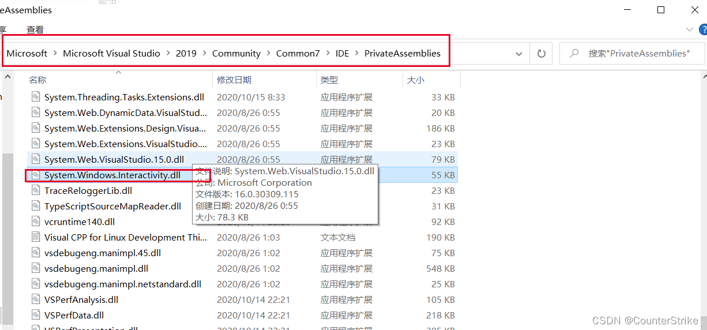Open the Explorer help question mark
The width and height of the screenshot is (707, 330).
(703, 29)
